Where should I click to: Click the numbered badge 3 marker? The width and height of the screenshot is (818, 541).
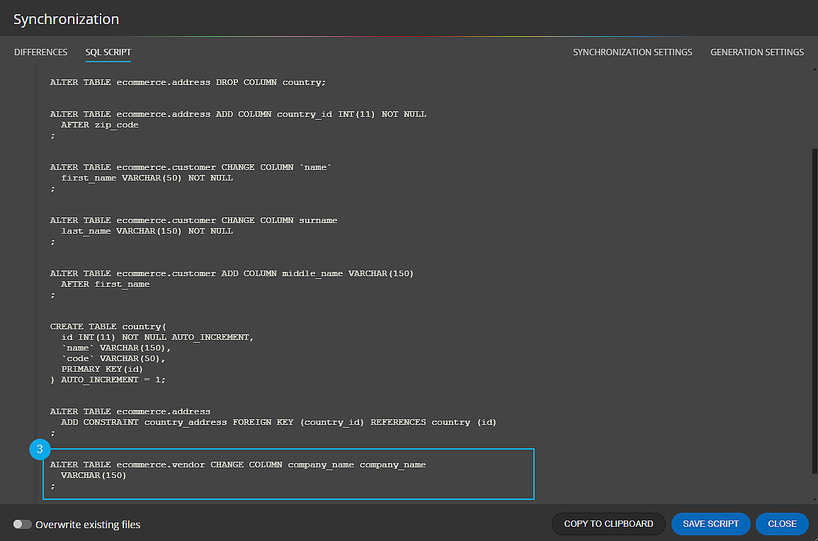[x=40, y=449]
